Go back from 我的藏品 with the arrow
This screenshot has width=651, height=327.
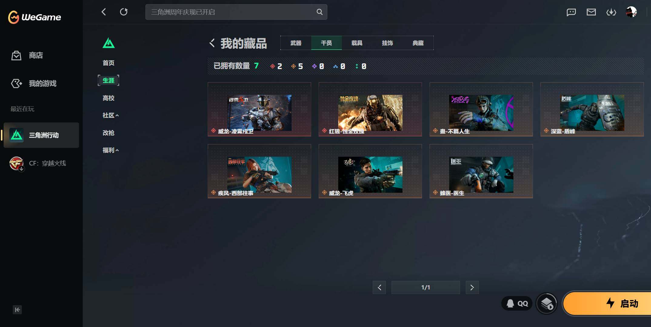pyautogui.click(x=212, y=43)
